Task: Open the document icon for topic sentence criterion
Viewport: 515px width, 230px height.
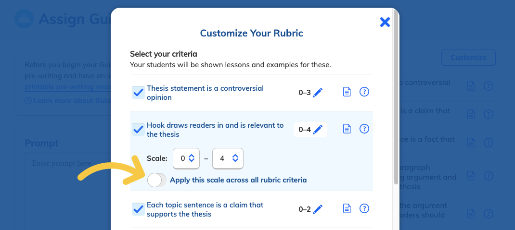Action: (x=347, y=208)
